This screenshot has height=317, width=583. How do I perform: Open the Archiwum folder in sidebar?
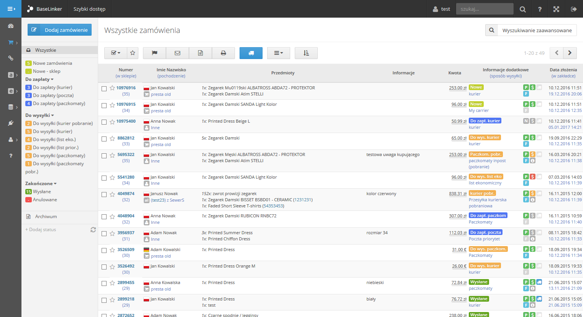46,217
